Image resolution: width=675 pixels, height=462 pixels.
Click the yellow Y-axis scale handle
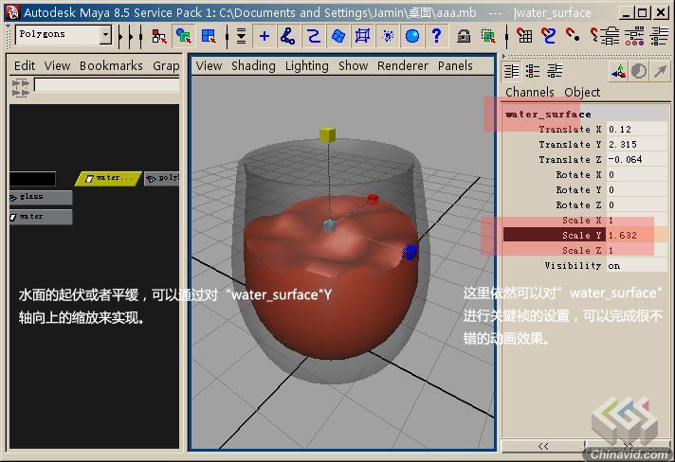click(x=328, y=134)
